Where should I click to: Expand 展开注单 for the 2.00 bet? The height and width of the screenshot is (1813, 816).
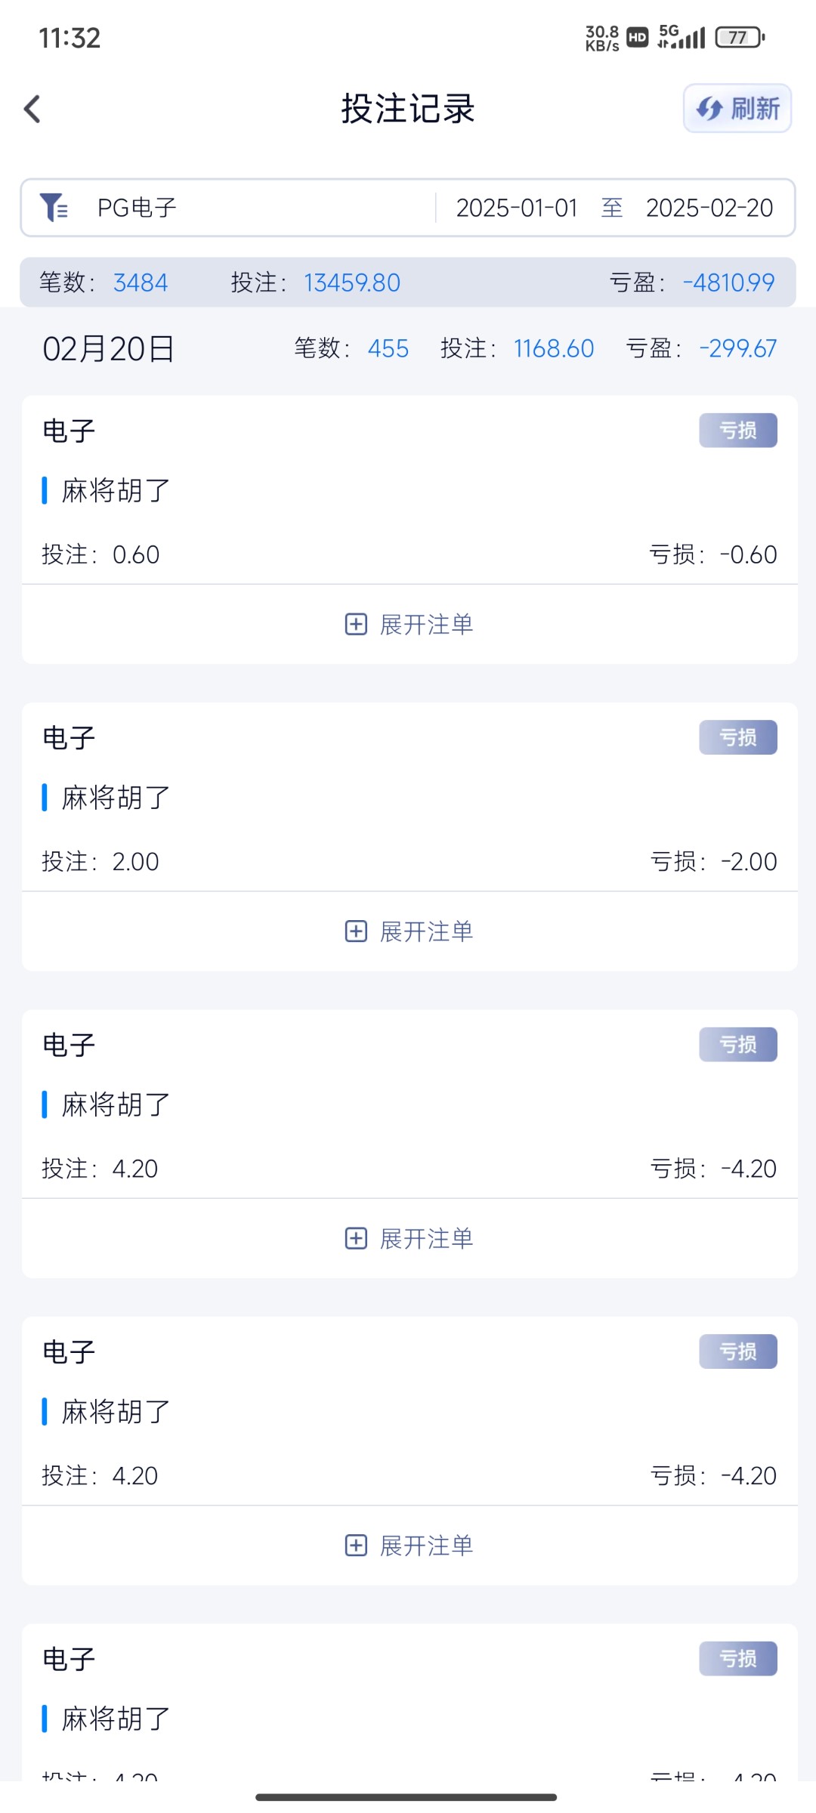(x=426, y=931)
